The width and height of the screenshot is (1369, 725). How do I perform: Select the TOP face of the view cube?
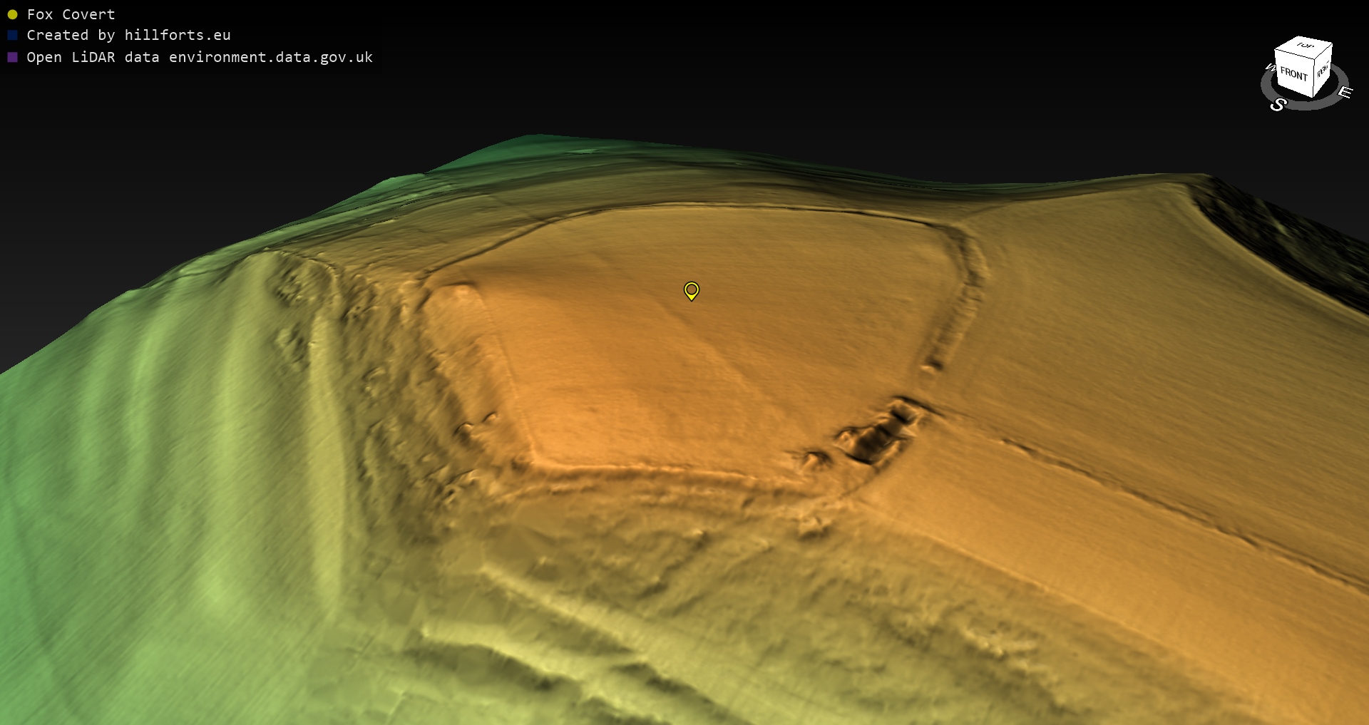[1305, 46]
